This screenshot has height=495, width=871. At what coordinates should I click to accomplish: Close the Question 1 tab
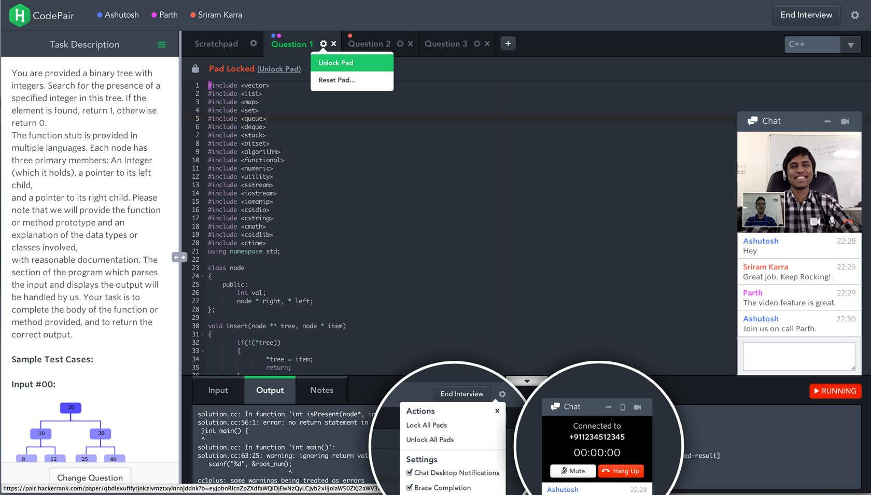pyautogui.click(x=334, y=44)
